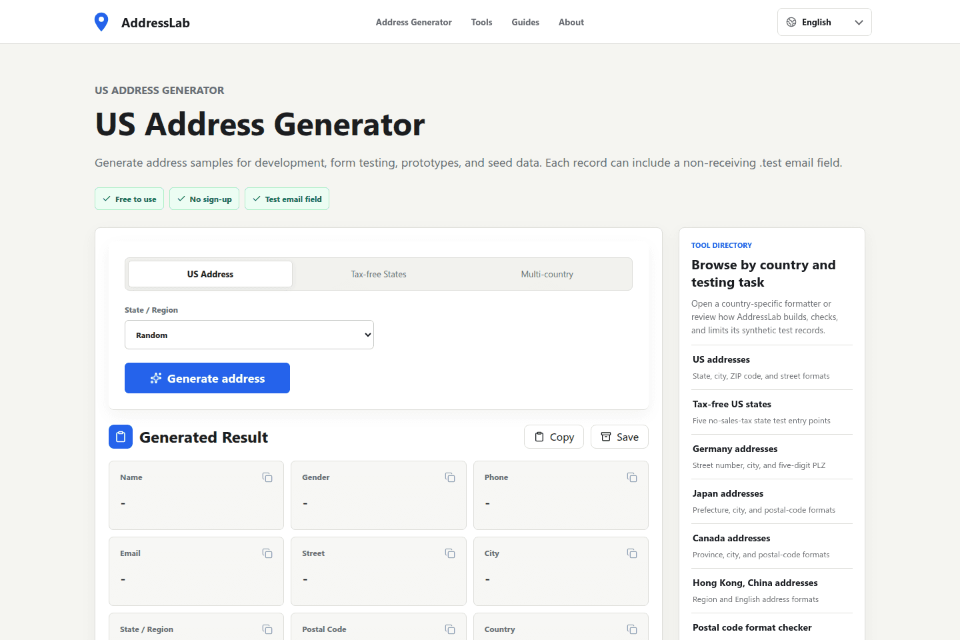
Task: Copy the Postal Code field value
Action: (450, 629)
